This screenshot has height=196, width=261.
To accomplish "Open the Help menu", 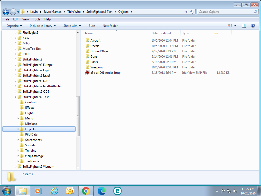I will (x=47, y=19).
